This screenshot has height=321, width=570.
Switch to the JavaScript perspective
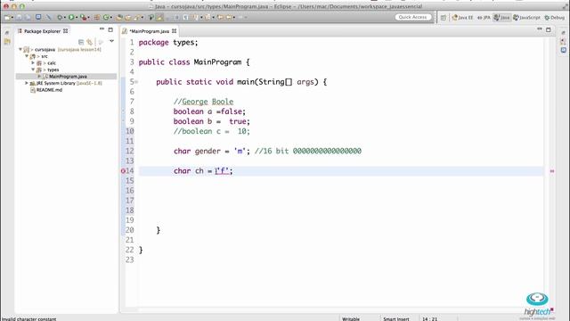526,18
